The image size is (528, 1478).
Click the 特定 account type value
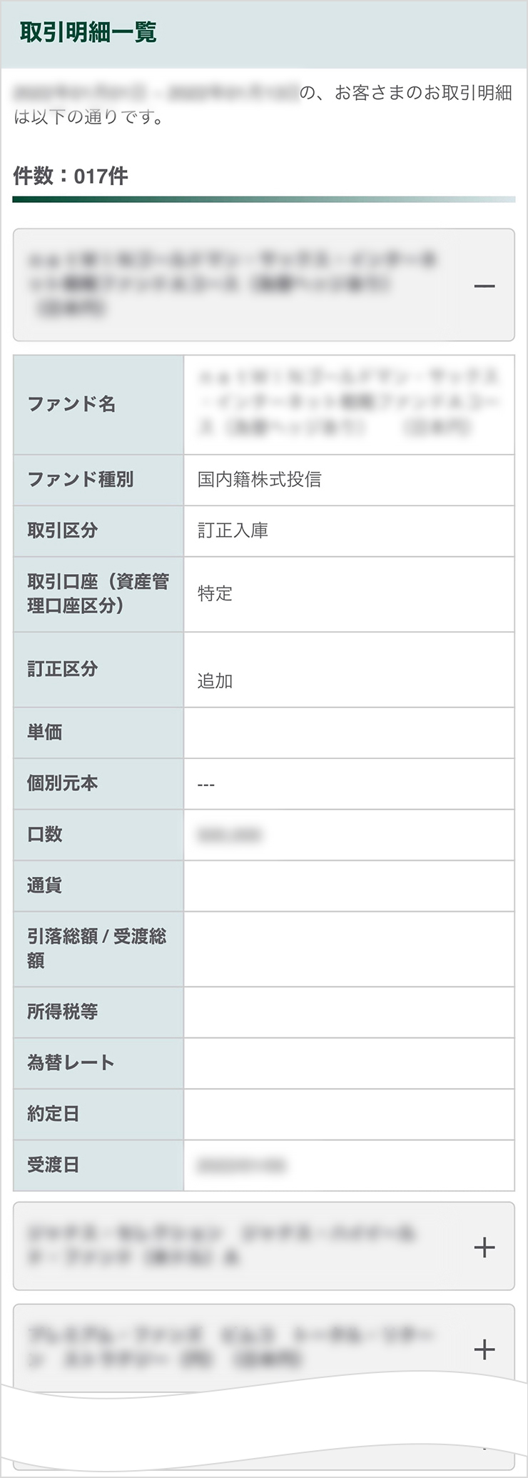tap(214, 593)
